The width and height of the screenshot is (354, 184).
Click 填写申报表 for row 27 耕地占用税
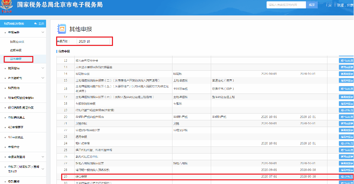[x=347, y=163]
